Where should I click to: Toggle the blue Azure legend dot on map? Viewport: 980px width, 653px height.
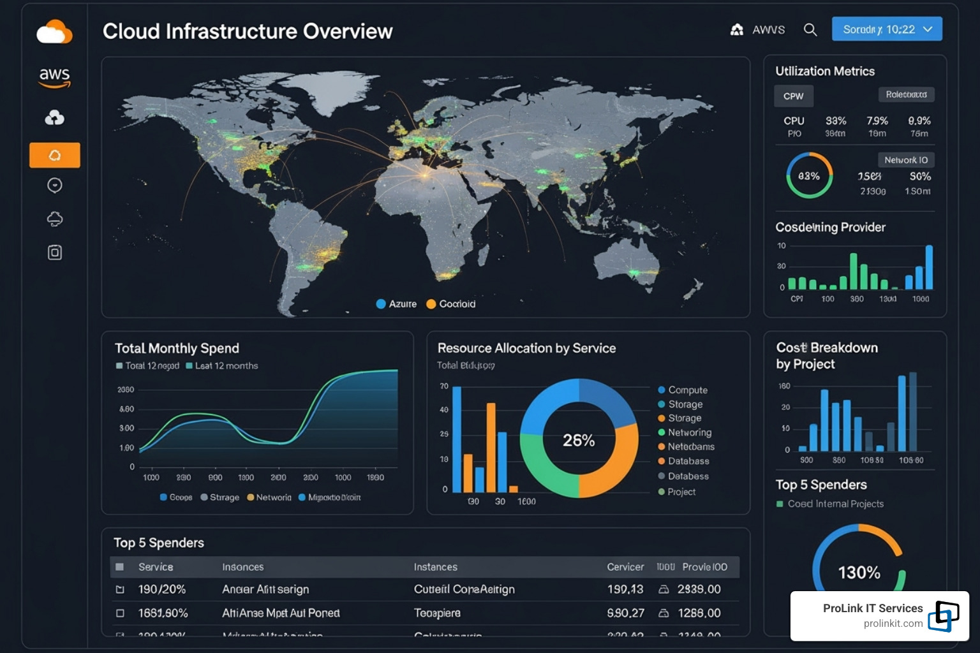tap(381, 304)
